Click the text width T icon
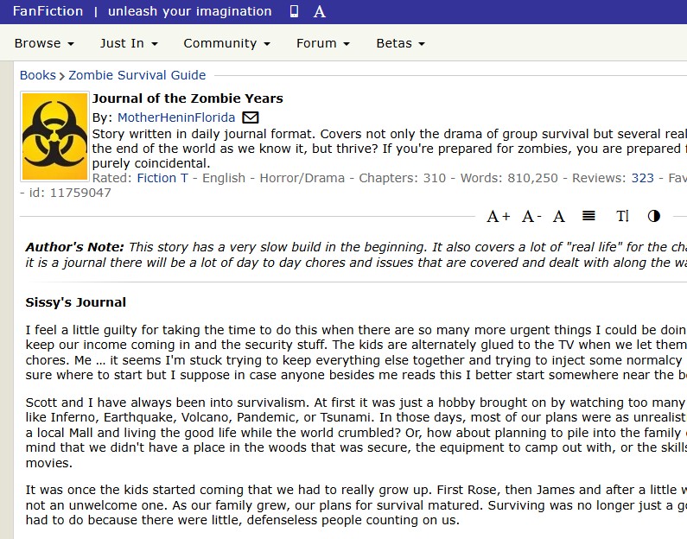 [622, 216]
